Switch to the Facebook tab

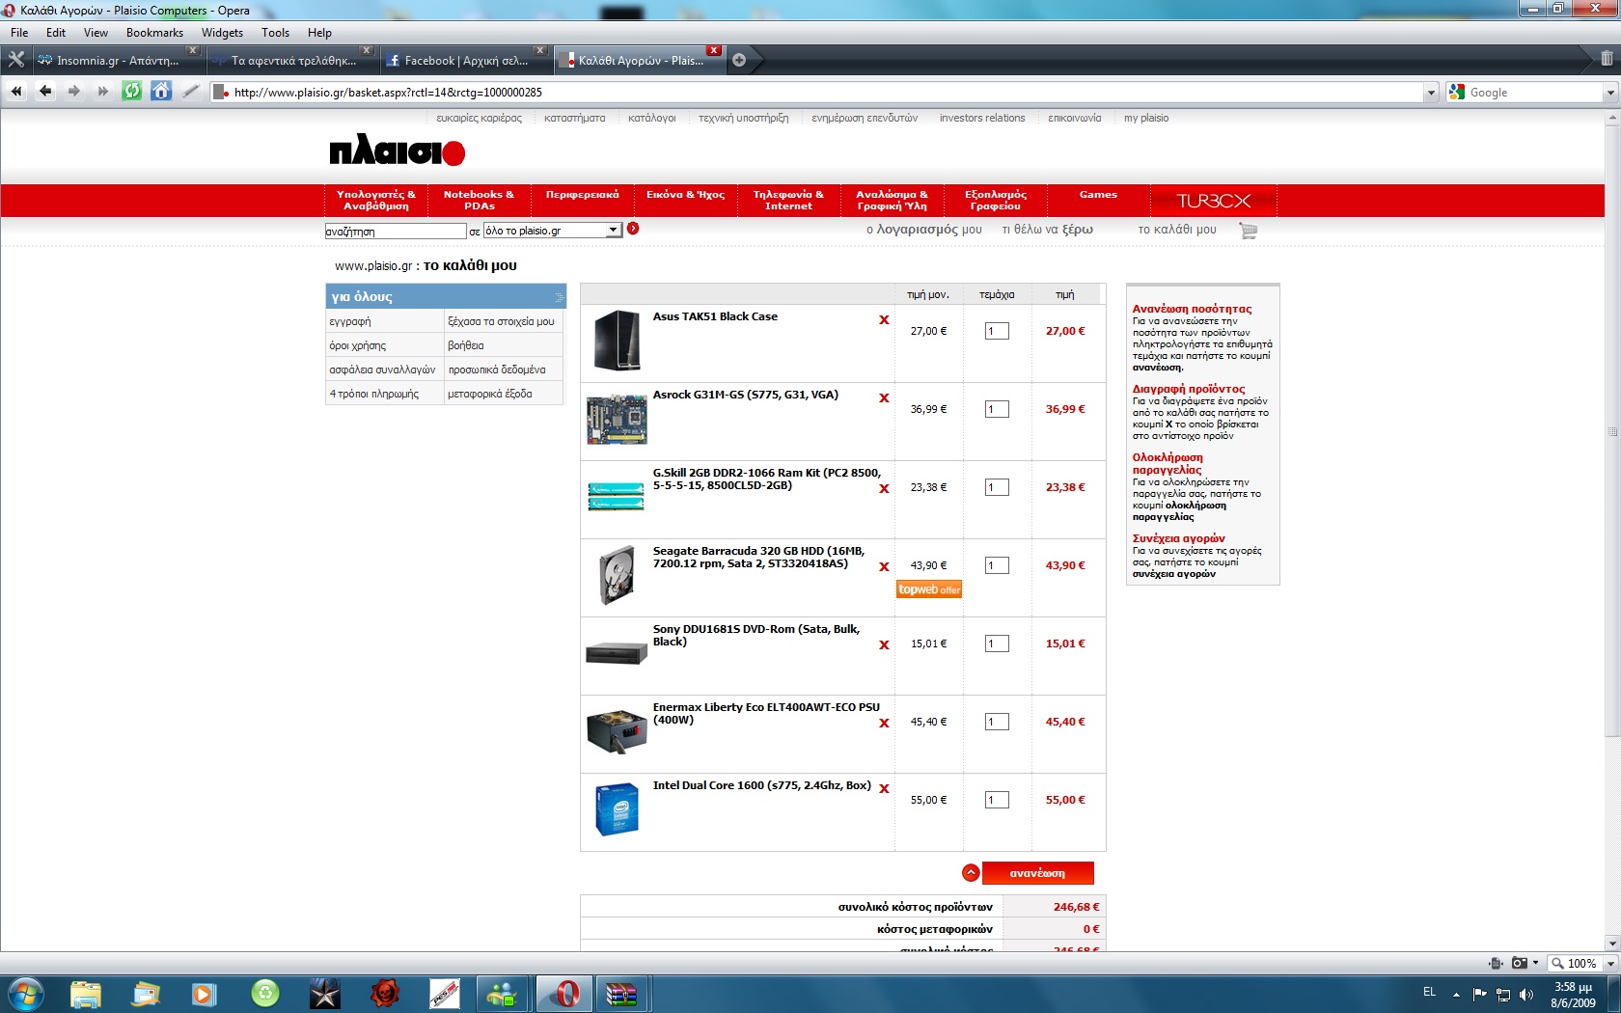point(466,60)
